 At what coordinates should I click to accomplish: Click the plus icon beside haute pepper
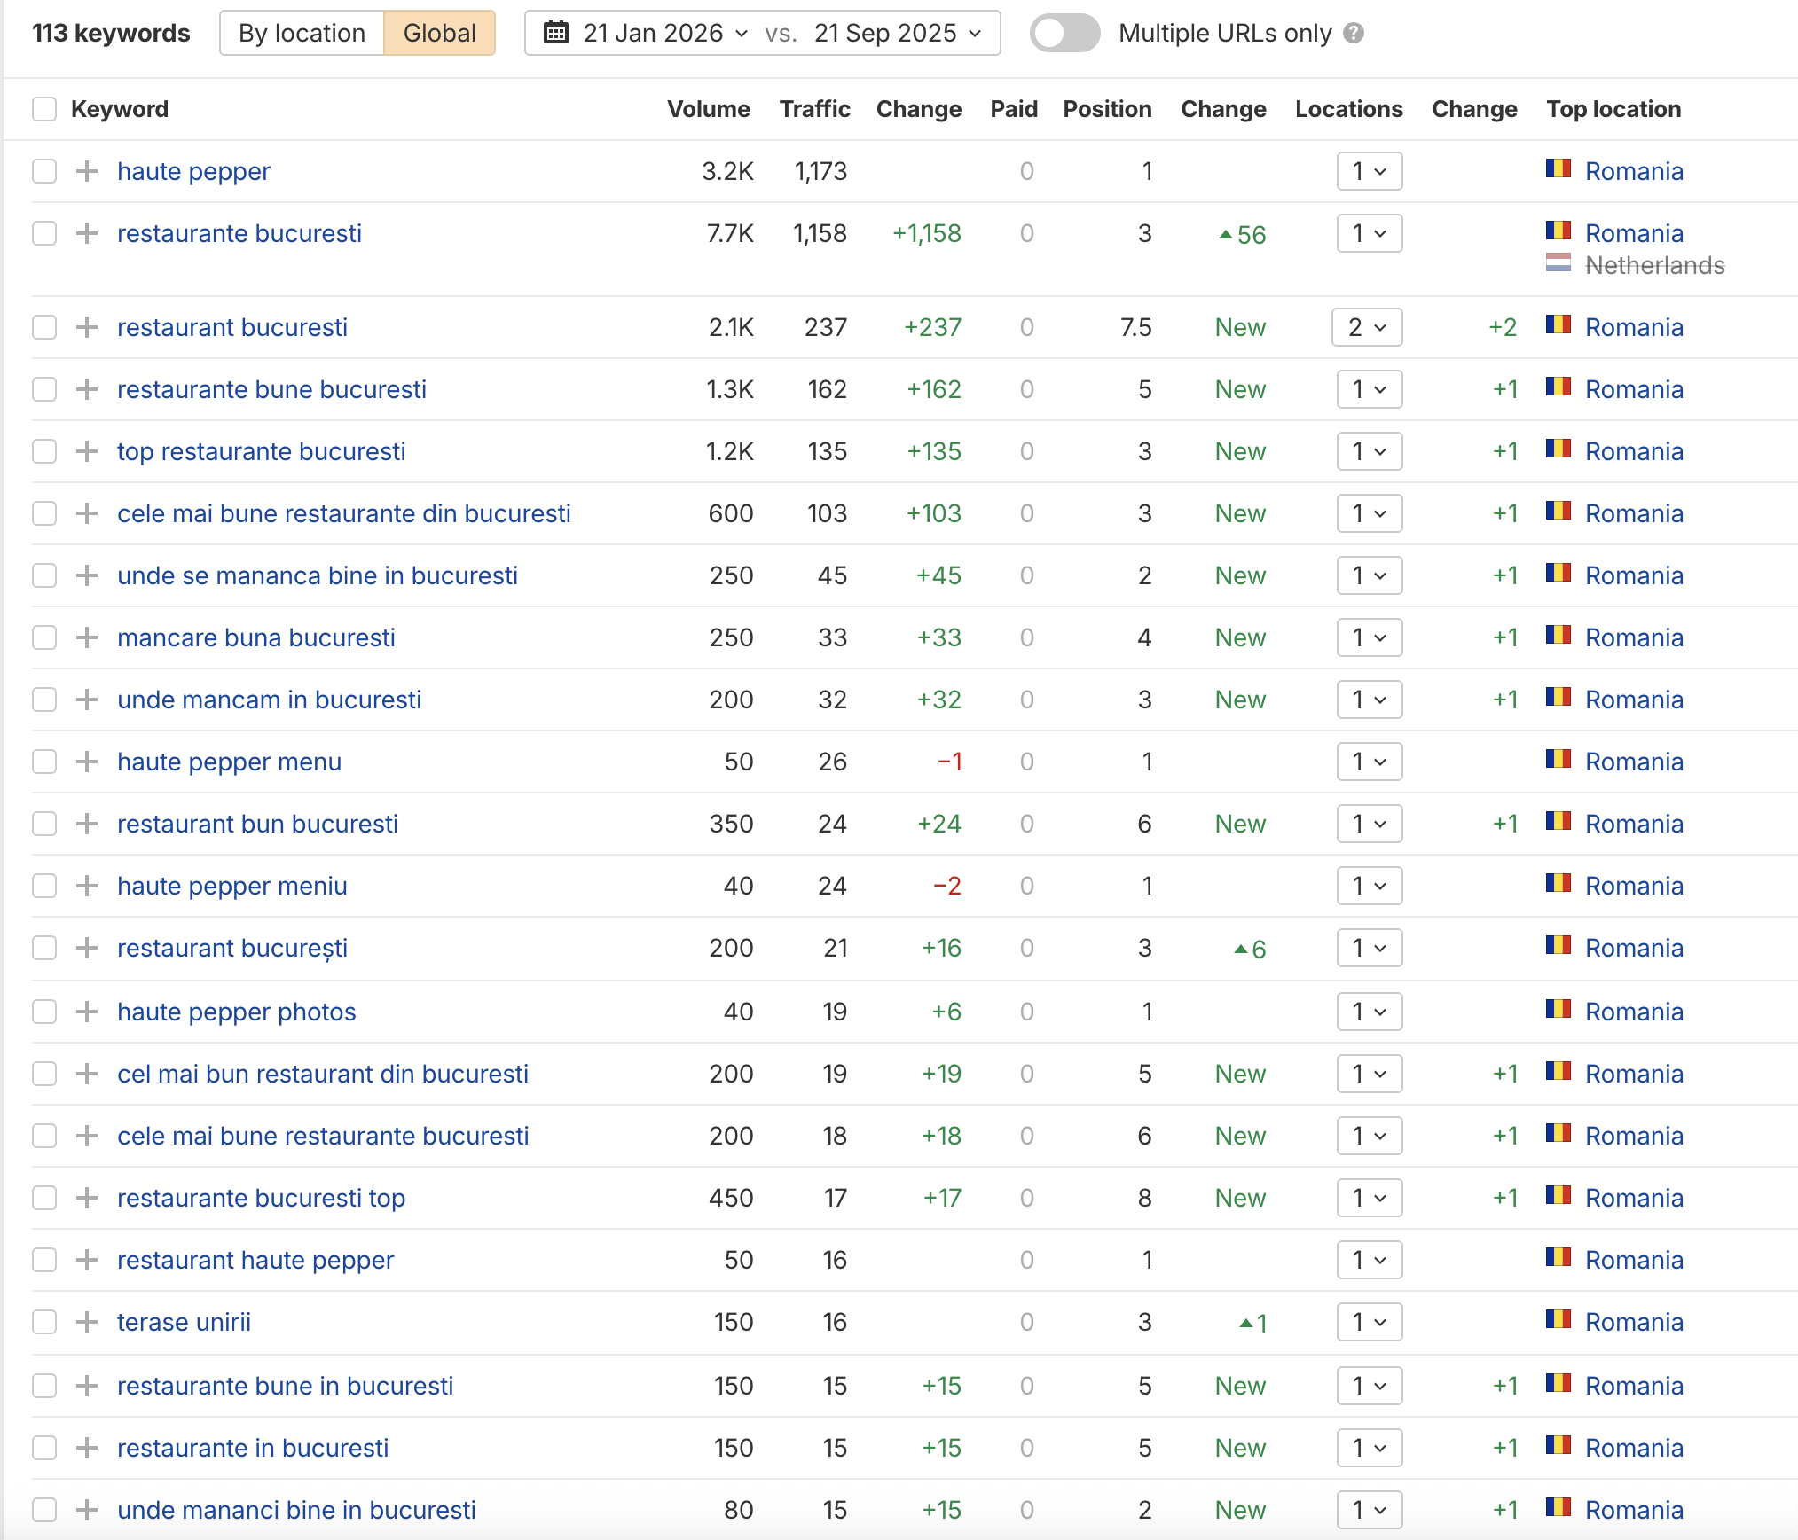click(x=86, y=171)
